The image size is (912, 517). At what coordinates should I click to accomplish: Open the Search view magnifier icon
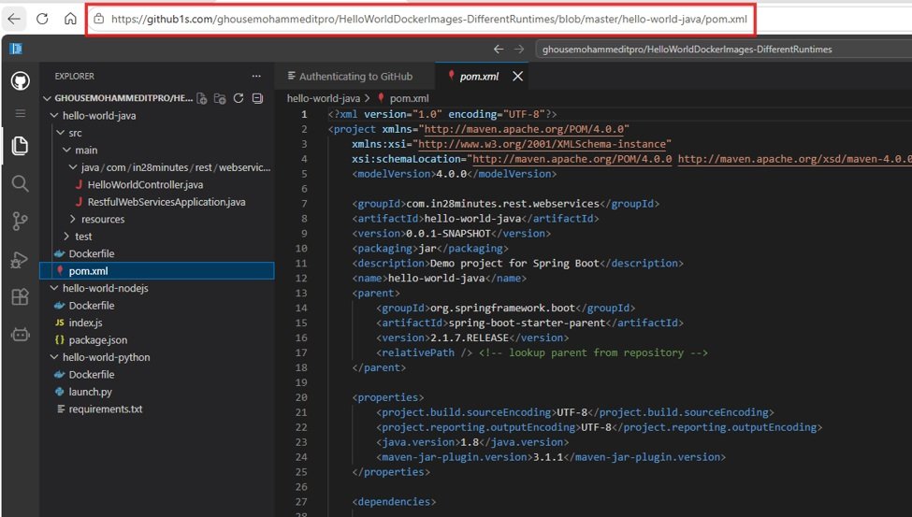point(21,184)
